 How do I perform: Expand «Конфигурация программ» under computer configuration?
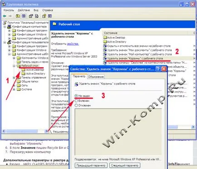10,30
